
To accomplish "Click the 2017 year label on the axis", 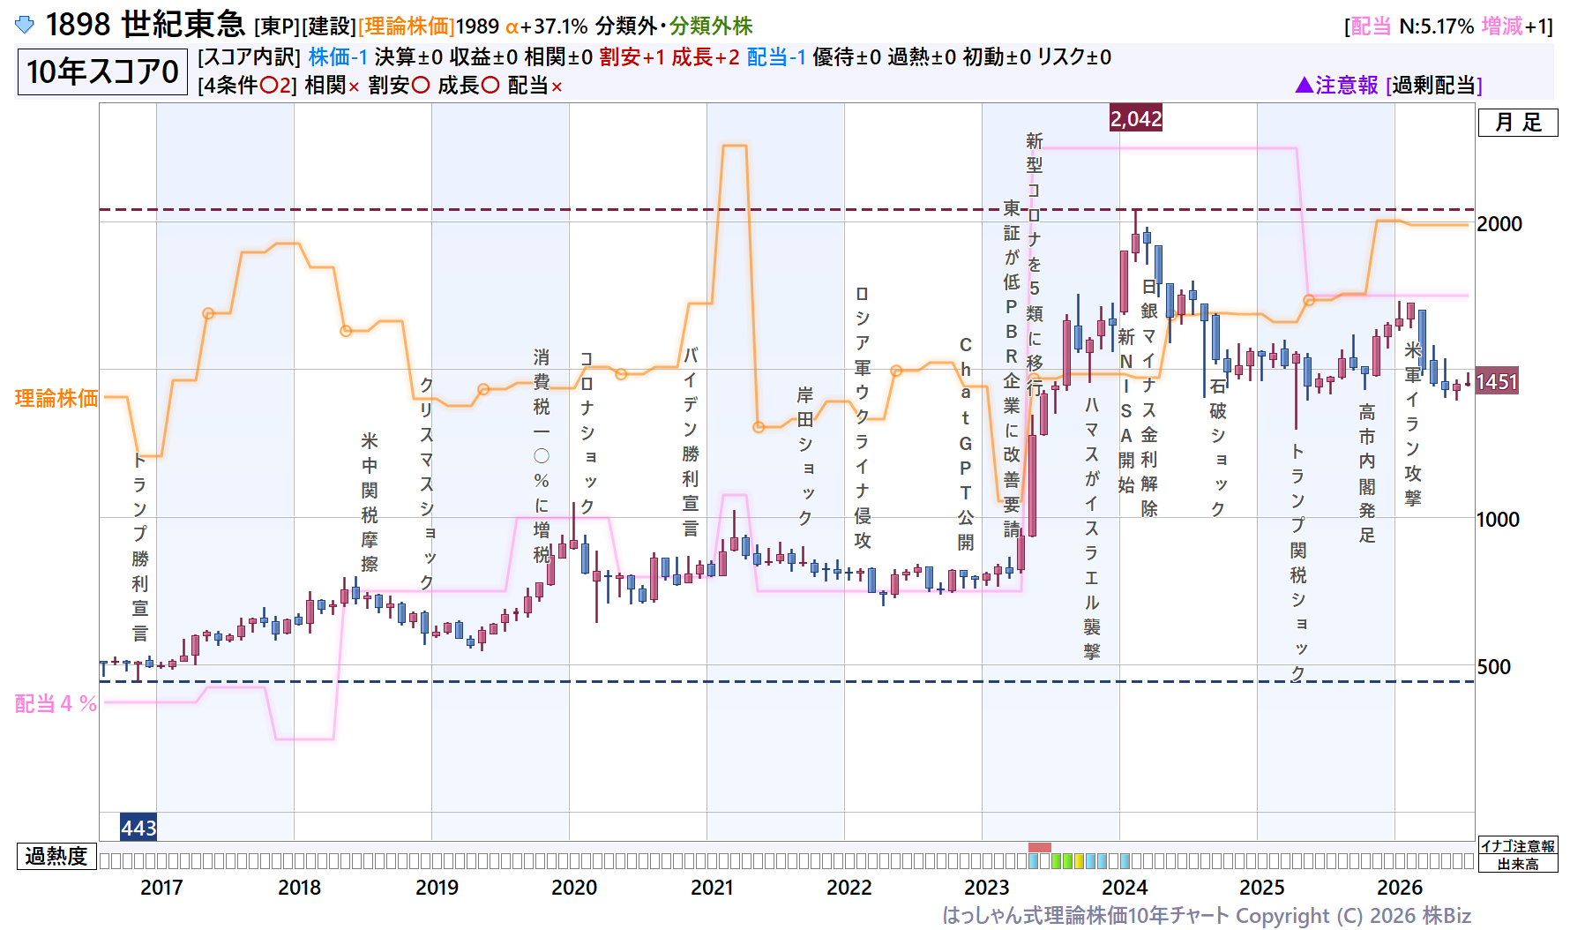I will coord(161,888).
